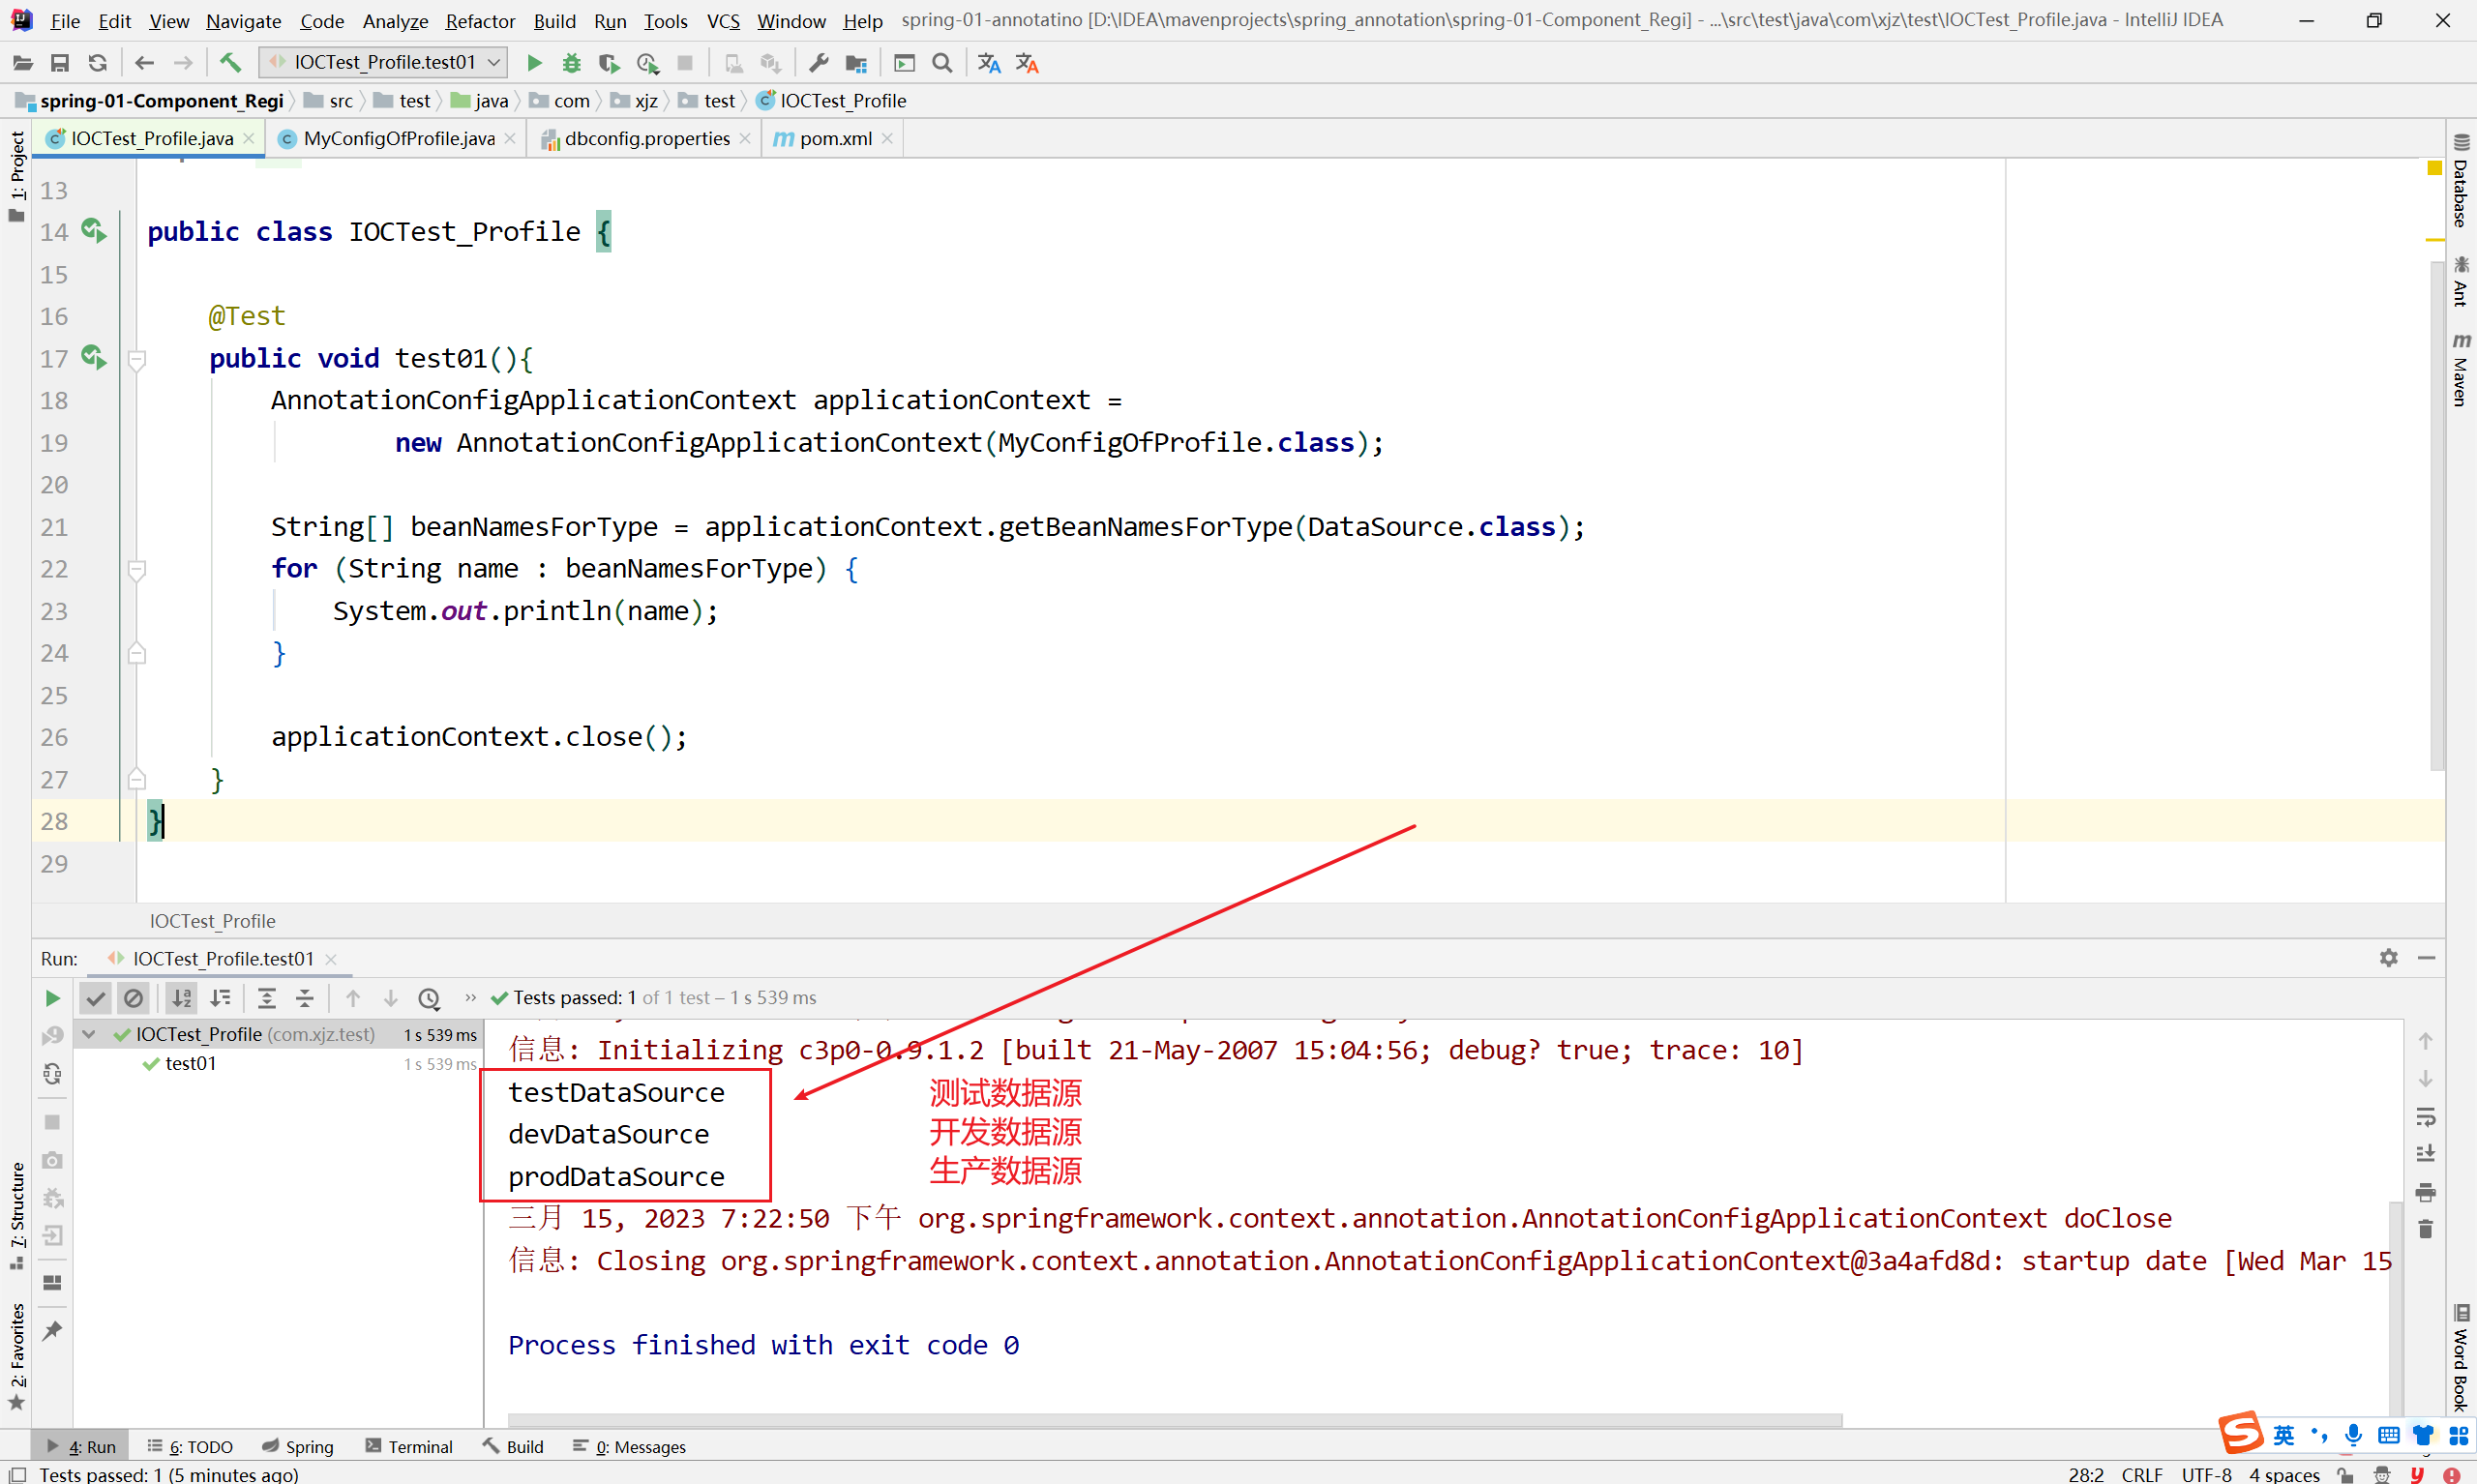Image resolution: width=2477 pixels, height=1484 pixels.
Task: Open the 6: TODO tool window
Action: click(x=190, y=1446)
